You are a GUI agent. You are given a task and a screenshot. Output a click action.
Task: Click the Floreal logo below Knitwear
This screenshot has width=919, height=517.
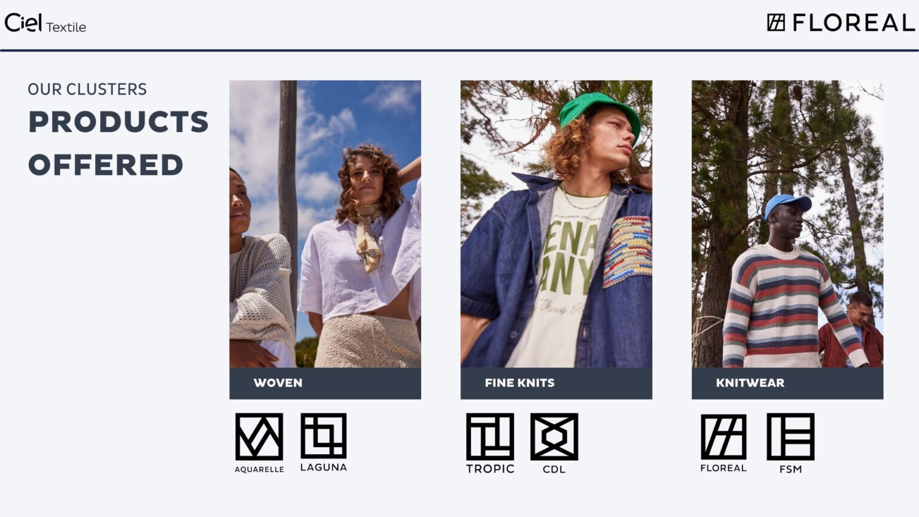(723, 437)
